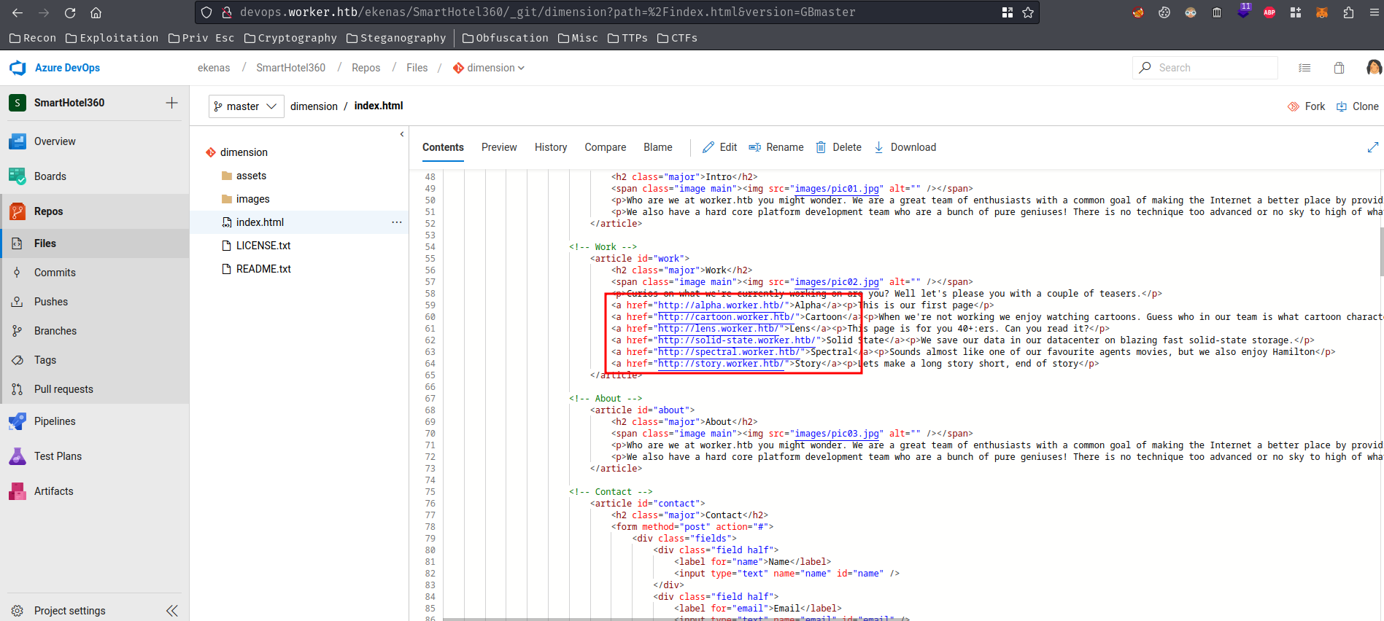Click the Azure DevOps logo icon
The image size is (1384, 621).
[18, 68]
